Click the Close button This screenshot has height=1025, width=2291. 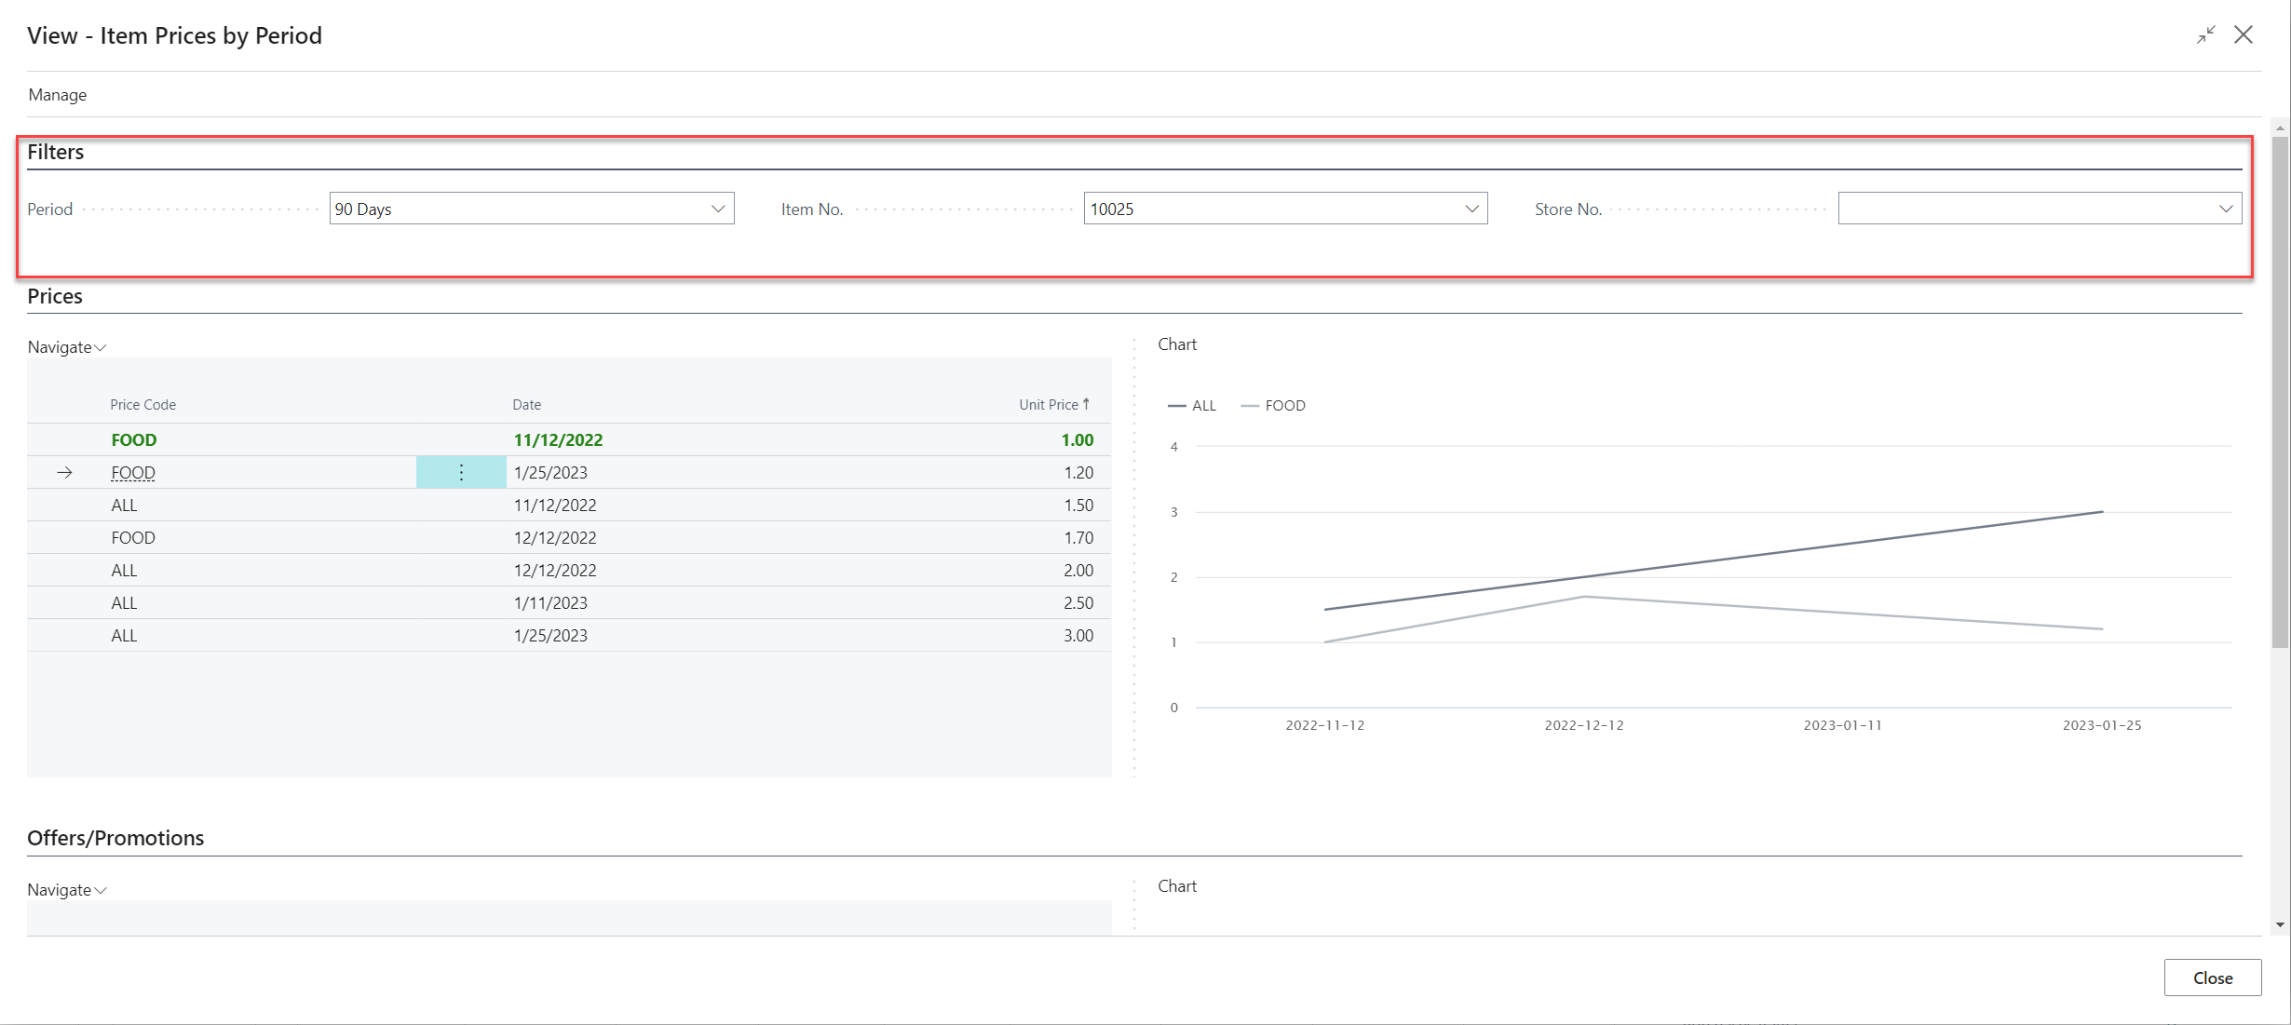pyautogui.click(x=2212, y=978)
